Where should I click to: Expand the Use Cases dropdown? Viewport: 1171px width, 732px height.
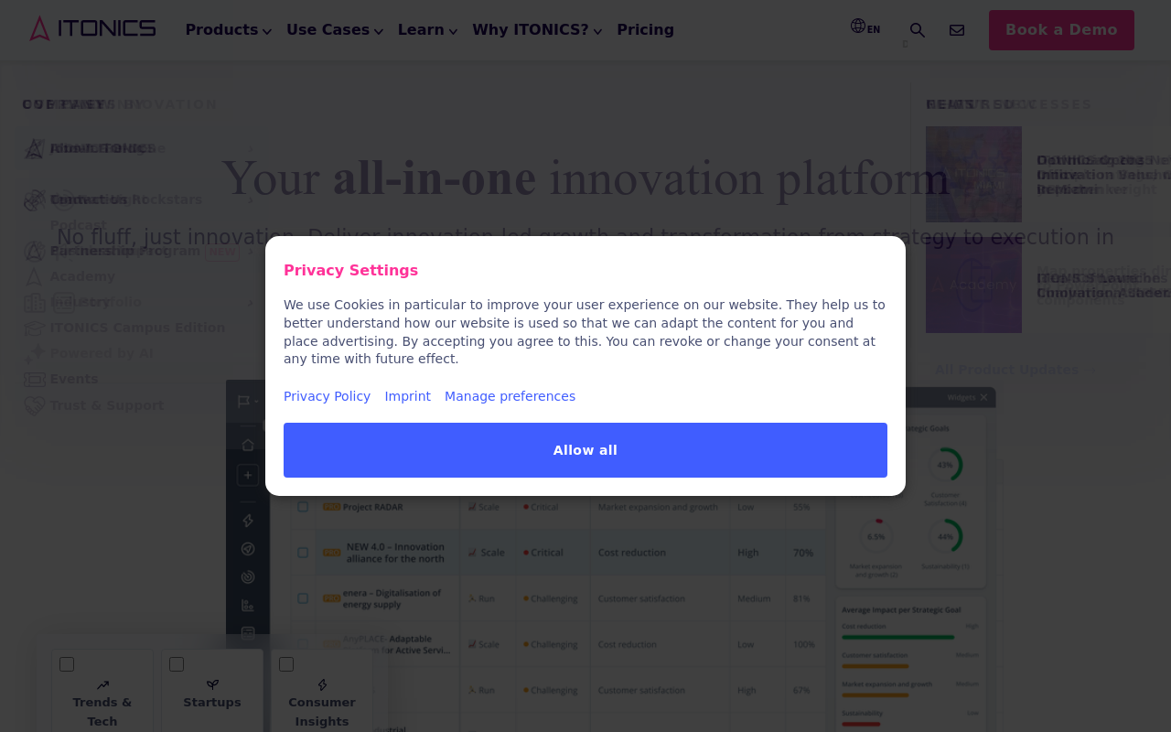pos(335,30)
